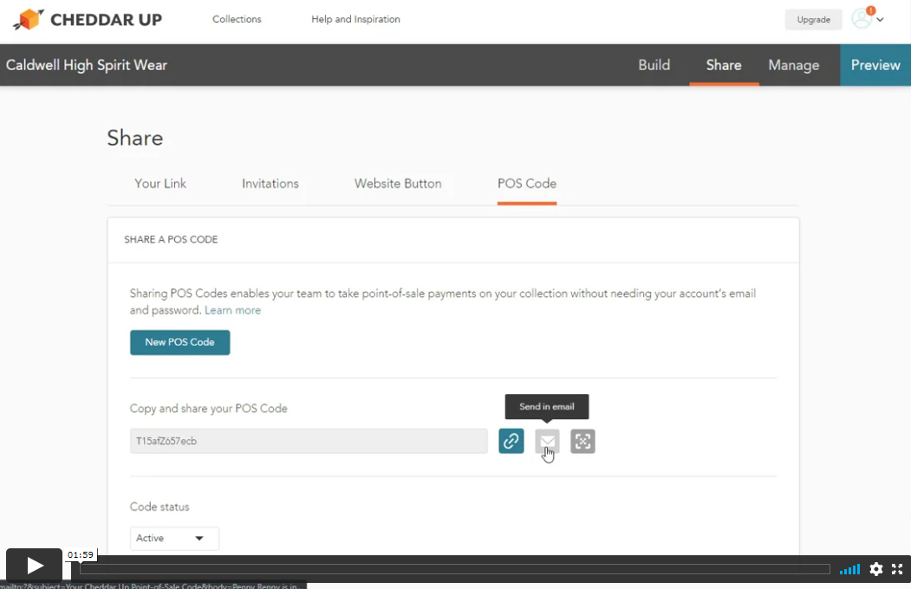Open the account menu chevron

pos(881,20)
